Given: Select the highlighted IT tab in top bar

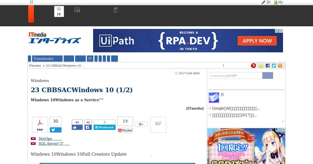Looking at the screenshot, I should (59, 11).
